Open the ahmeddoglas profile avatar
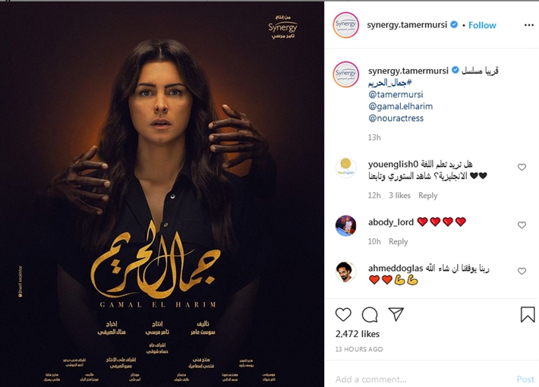 click(x=346, y=272)
